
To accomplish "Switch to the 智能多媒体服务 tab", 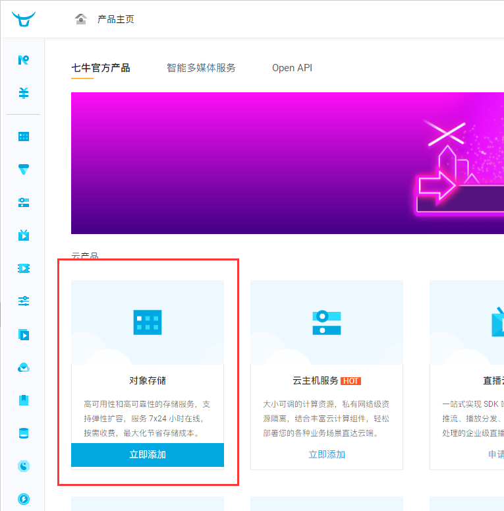I will click(x=201, y=68).
